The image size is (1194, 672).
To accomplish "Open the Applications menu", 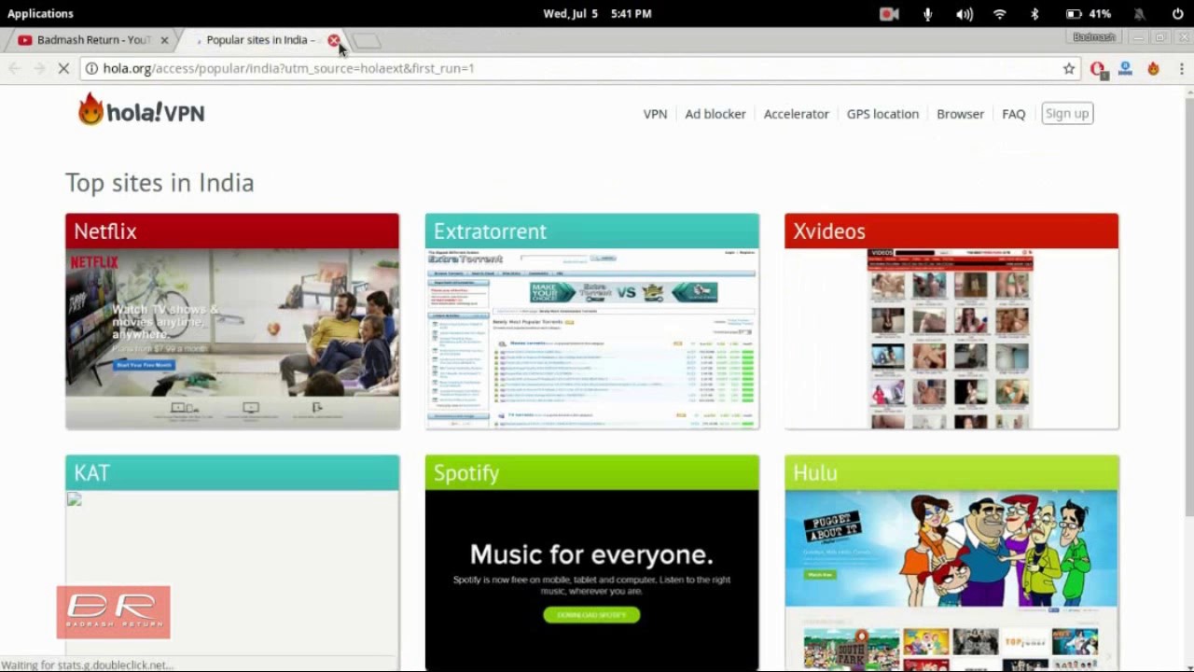I will pyautogui.click(x=40, y=14).
